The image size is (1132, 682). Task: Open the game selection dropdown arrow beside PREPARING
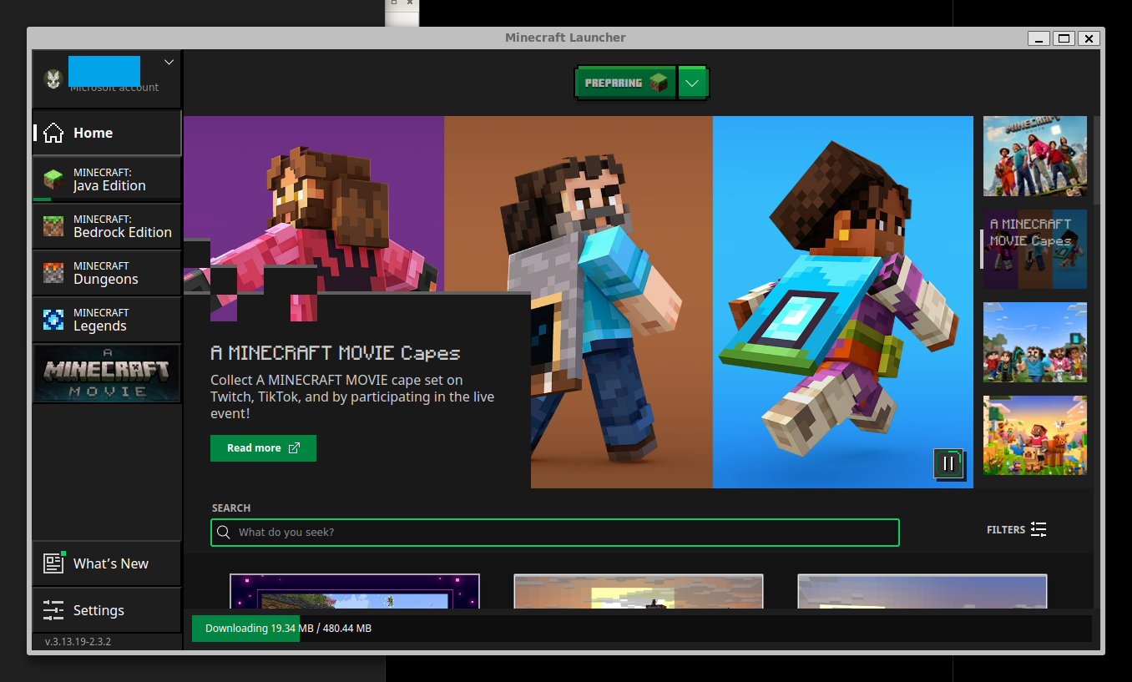693,83
